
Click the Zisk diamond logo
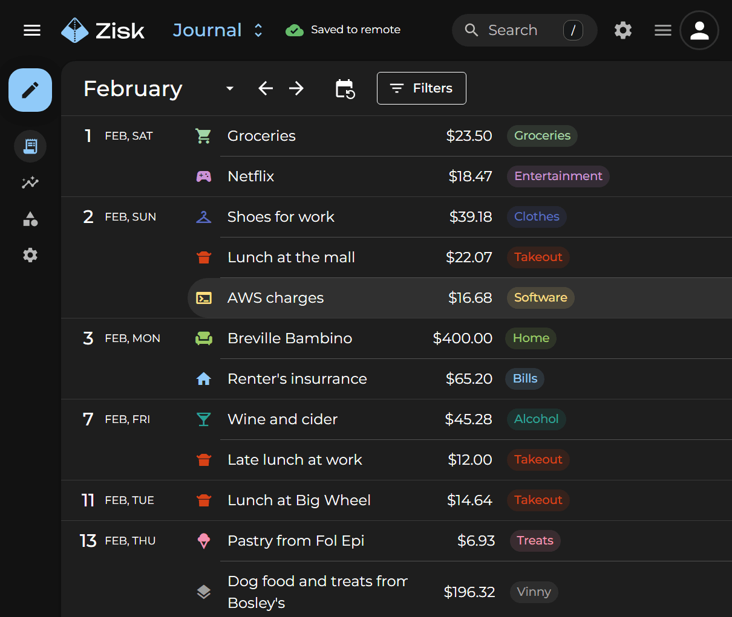coord(75,30)
